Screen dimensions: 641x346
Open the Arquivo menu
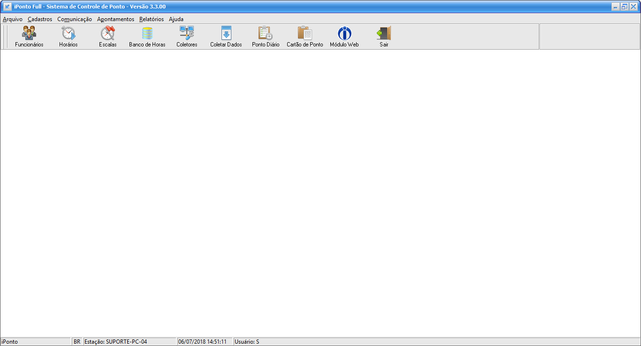coord(13,19)
